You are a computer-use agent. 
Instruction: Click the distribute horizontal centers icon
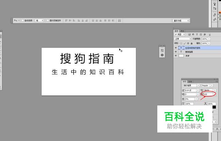tap(109, 20)
